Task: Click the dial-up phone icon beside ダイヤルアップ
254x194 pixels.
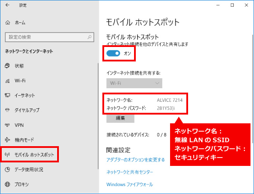Action: pyautogui.click(x=7, y=110)
